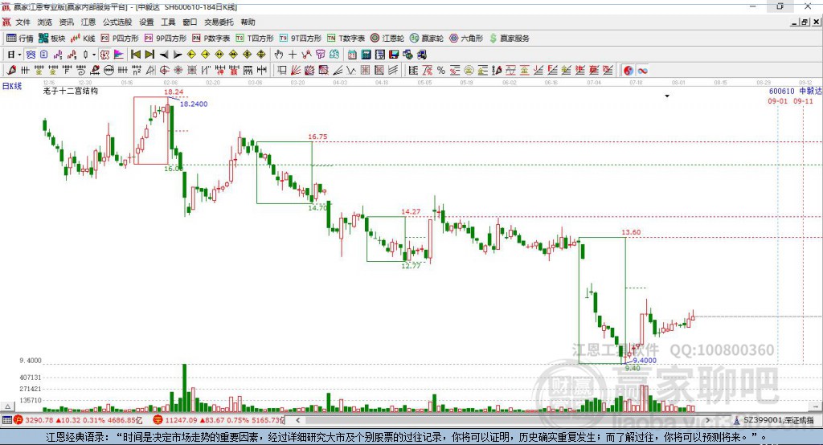Click the horizontal scrollbar left arrow

[298, 420]
